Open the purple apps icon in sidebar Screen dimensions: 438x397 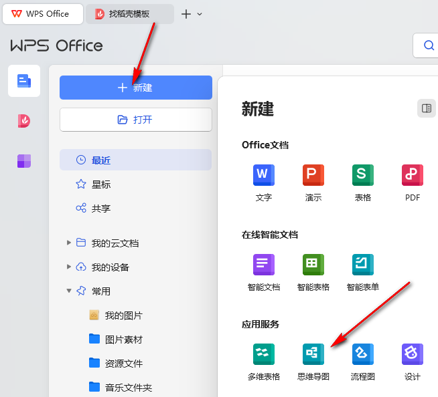(24, 161)
